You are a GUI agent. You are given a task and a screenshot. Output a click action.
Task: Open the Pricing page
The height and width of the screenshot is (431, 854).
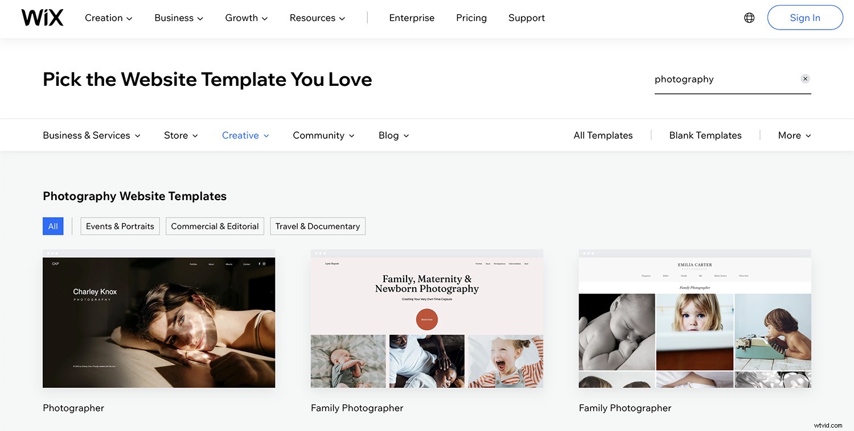471,18
